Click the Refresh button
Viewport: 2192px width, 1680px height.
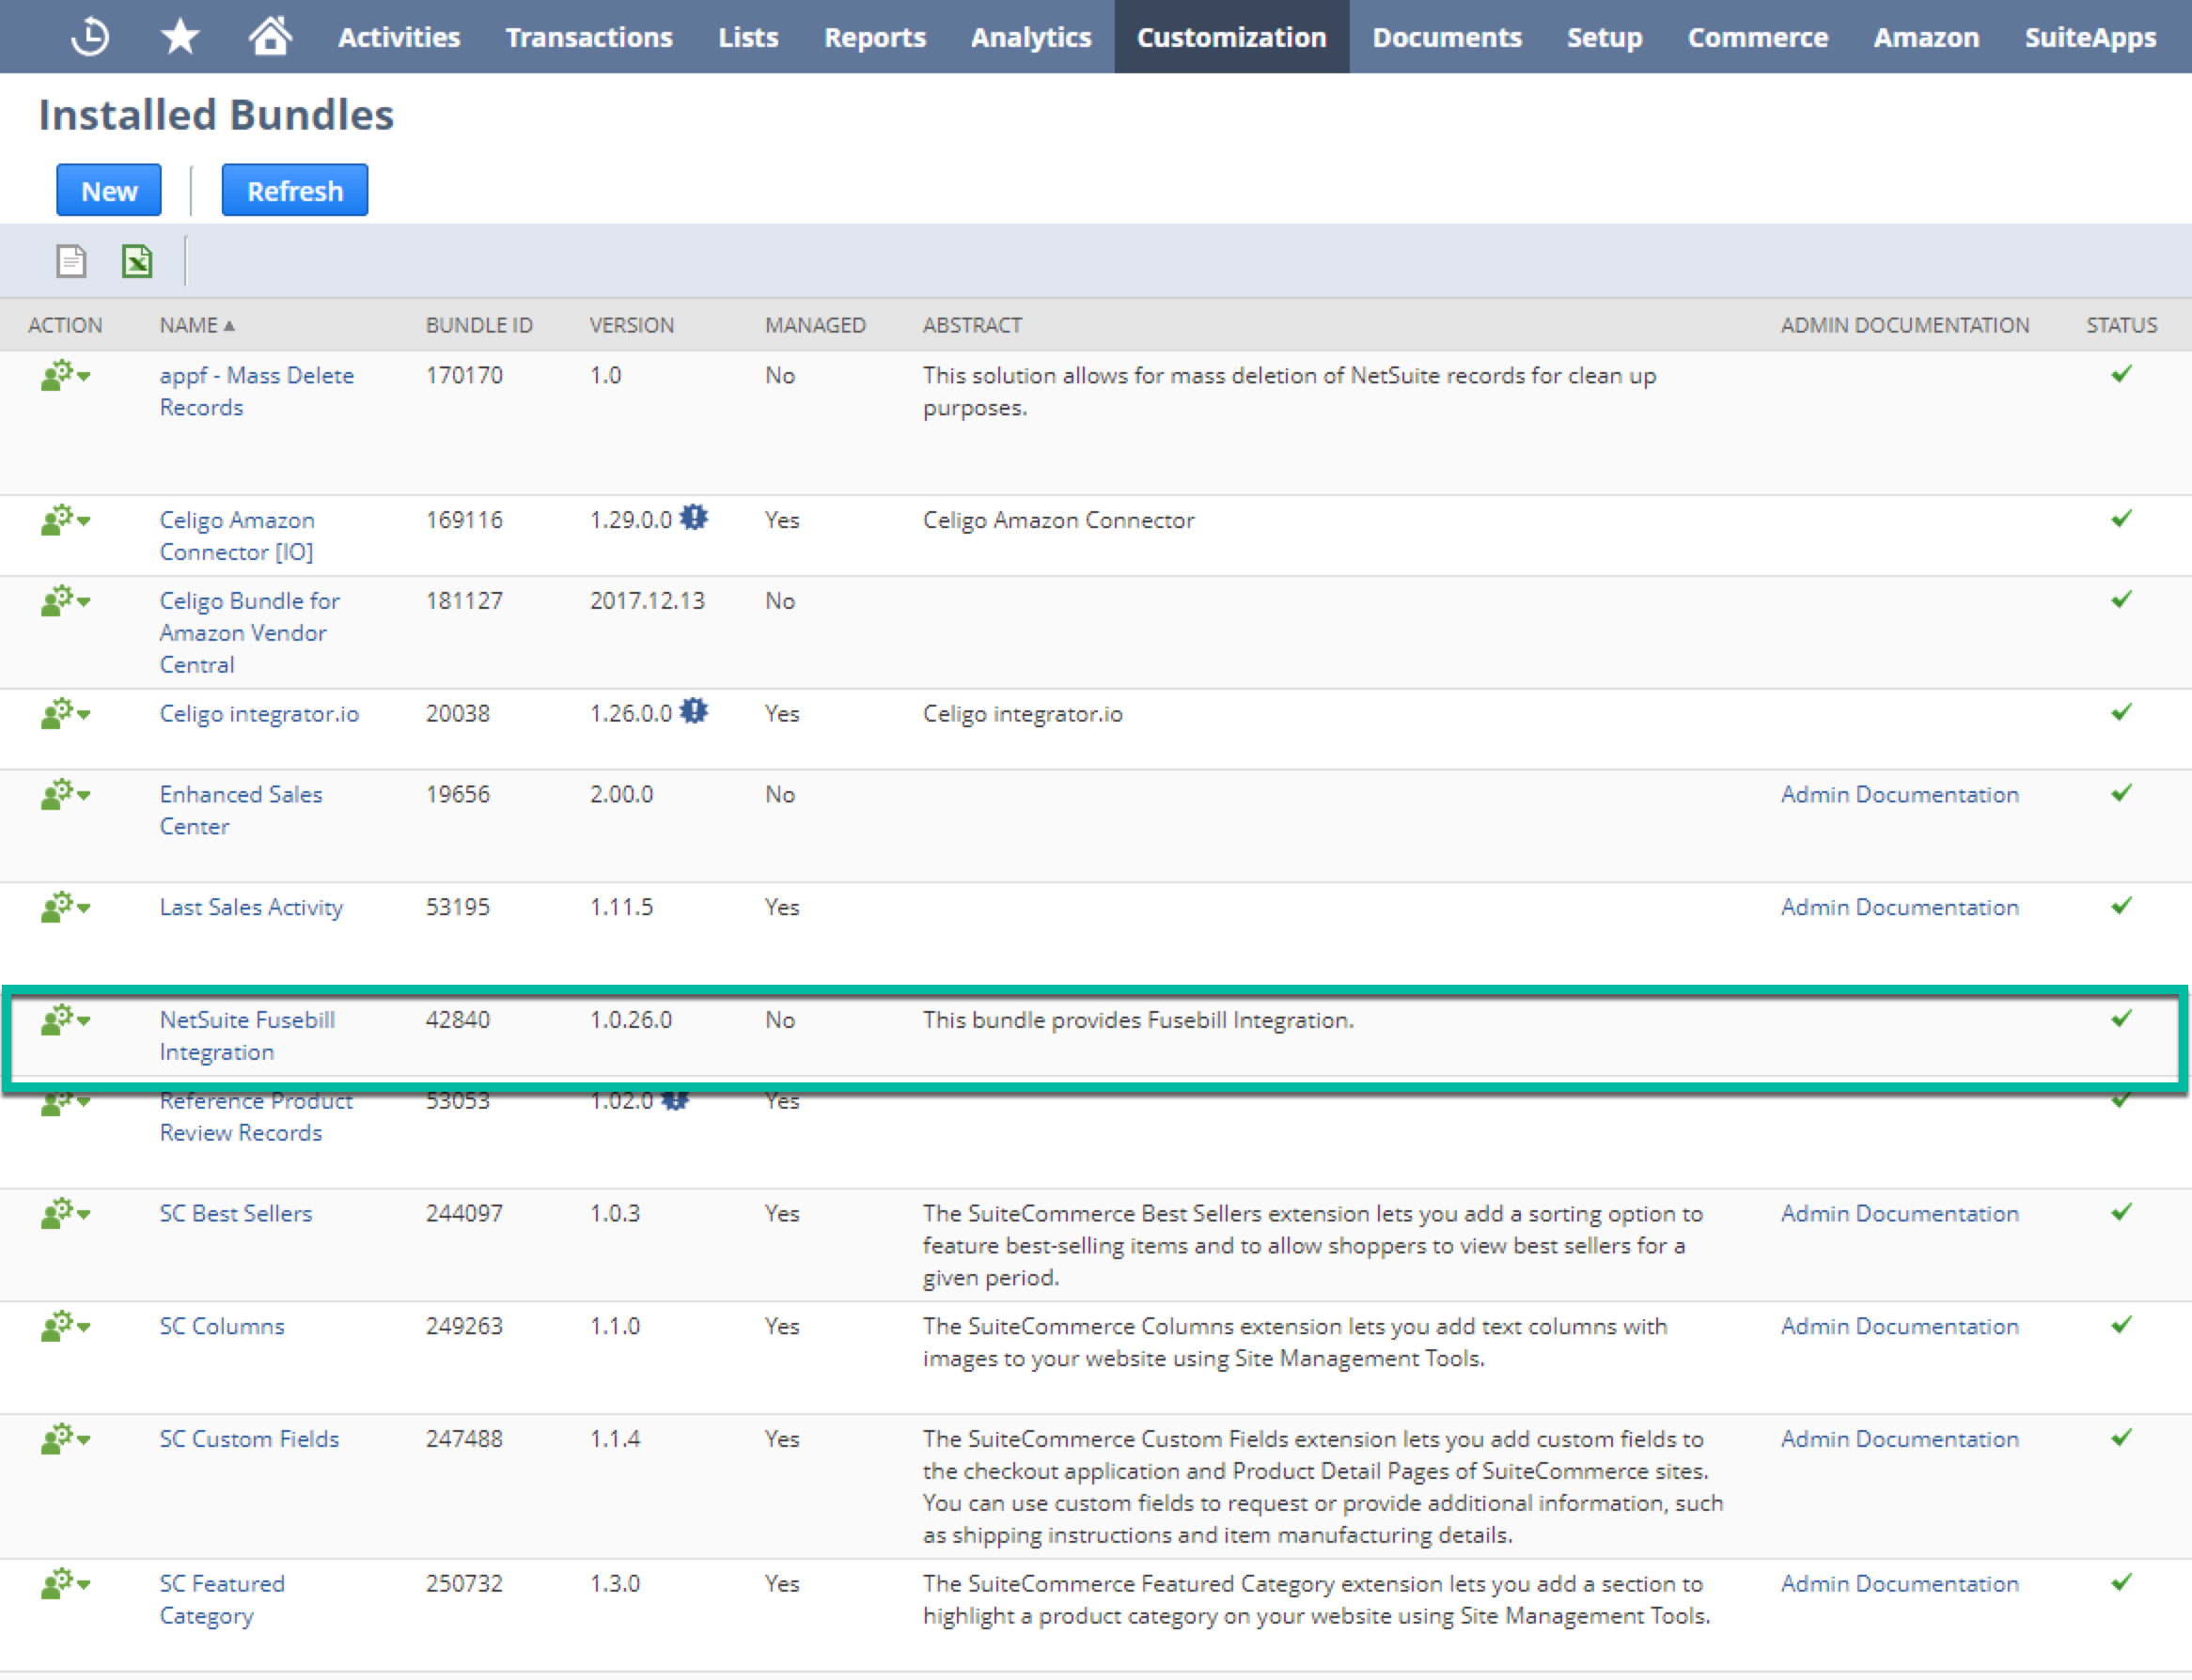coord(295,190)
